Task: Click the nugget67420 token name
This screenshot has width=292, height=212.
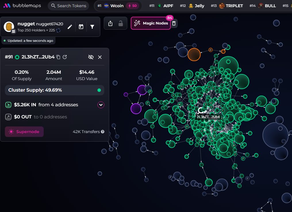Action: (49, 24)
